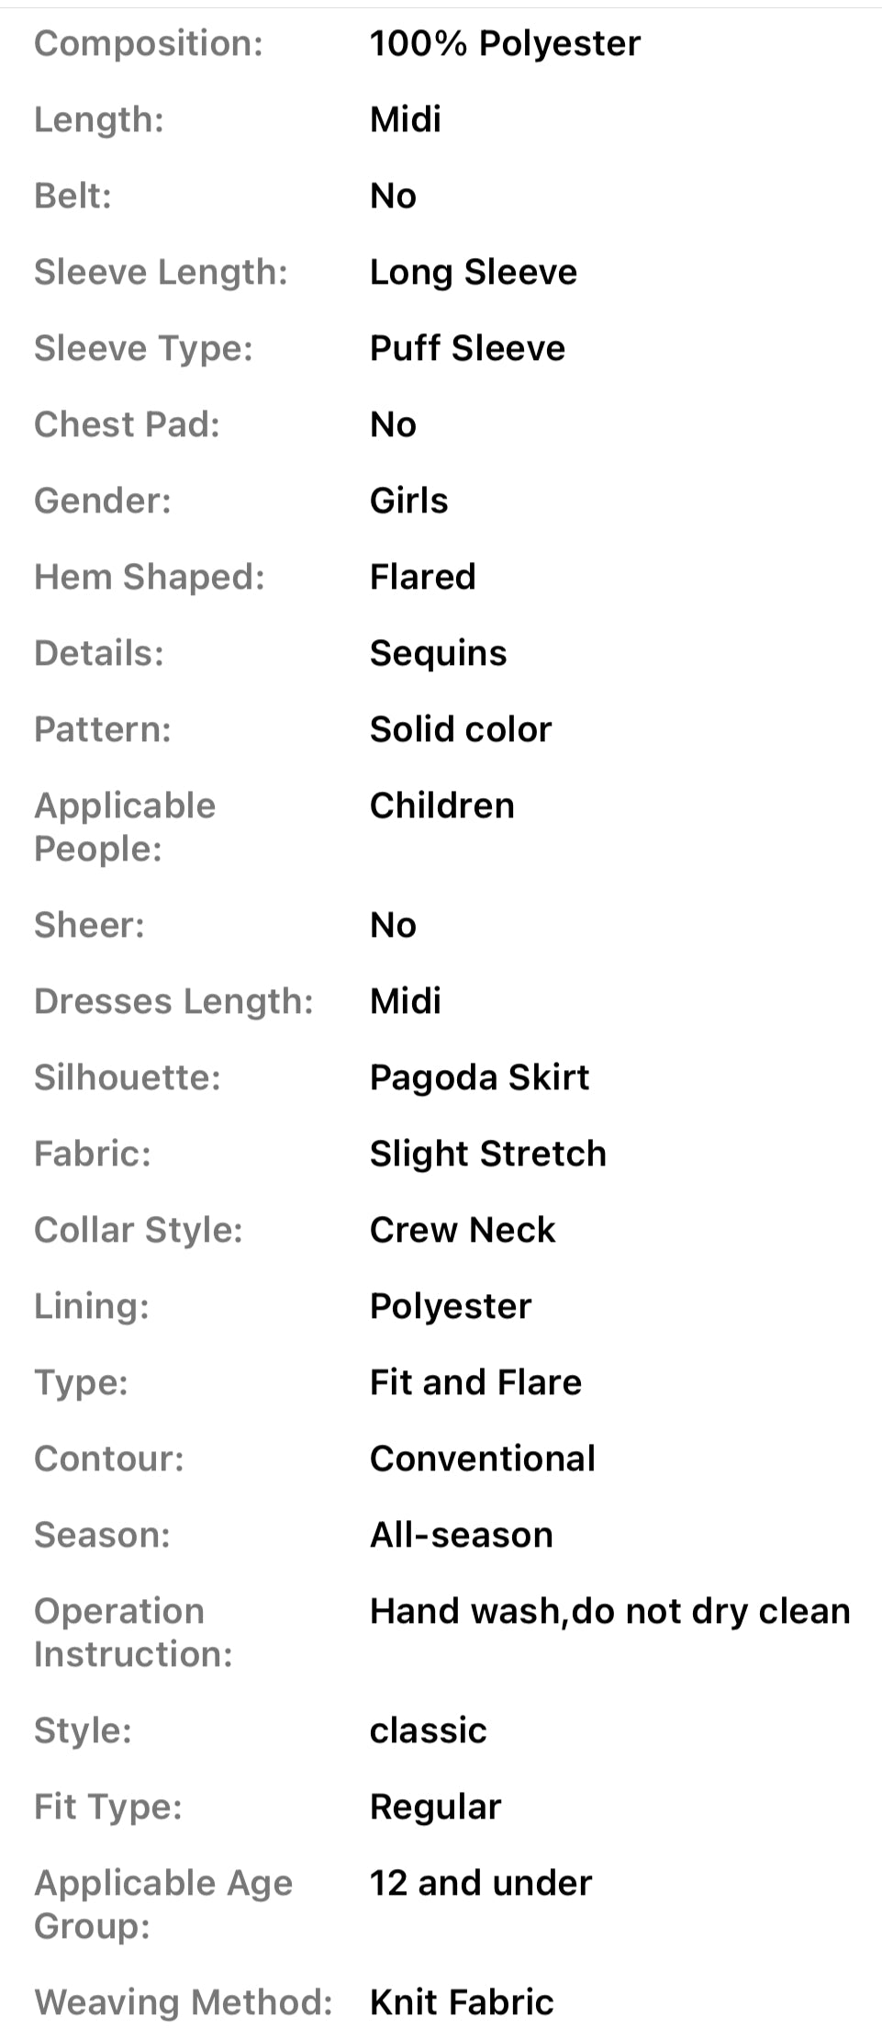Select "Hand wash,do not dry clean" text

pyautogui.click(x=609, y=1611)
